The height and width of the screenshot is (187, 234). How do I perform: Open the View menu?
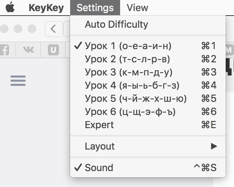click(137, 8)
